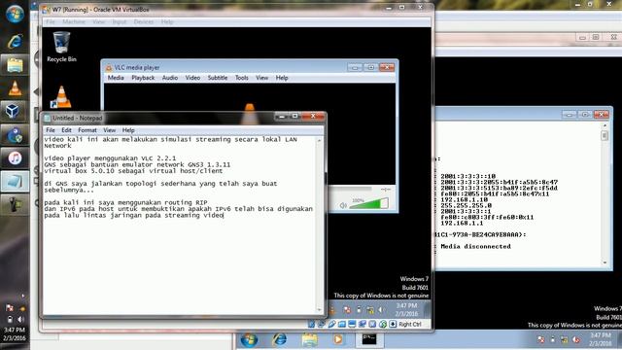Screen dimensions: 622x350
Task: Open the File menu in W7 VirtualBox window
Action: tap(51, 21)
